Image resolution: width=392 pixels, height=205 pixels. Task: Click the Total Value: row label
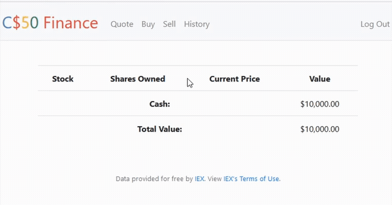tap(160, 129)
